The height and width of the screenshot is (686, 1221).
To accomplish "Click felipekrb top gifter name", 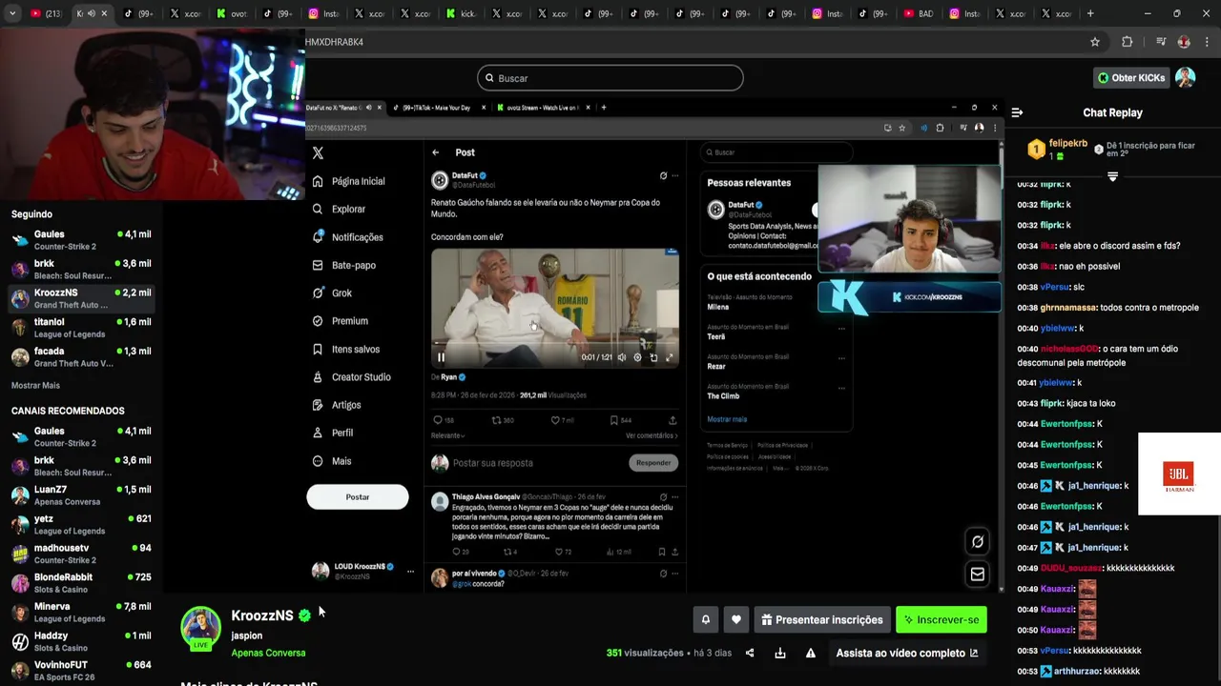I will [1068, 143].
